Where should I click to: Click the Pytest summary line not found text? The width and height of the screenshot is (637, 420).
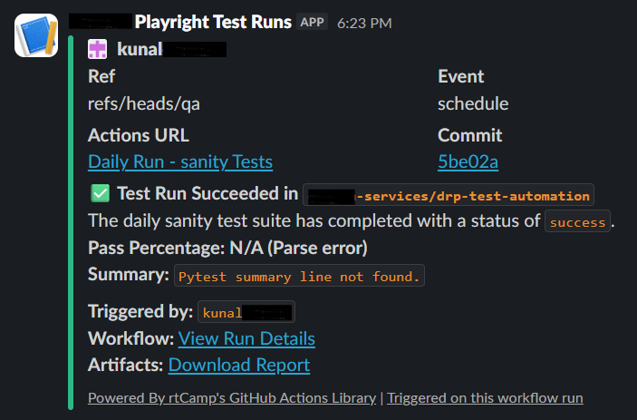(x=299, y=276)
